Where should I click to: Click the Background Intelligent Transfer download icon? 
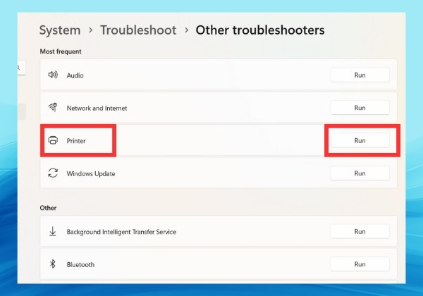pos(53,231)
